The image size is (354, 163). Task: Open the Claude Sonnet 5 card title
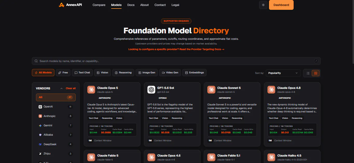click(229, 88)
